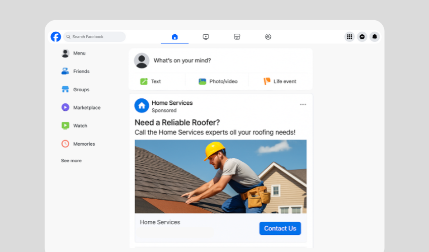429x252 pixels.
Task: Click the Contact Us button
Action: (280, 228)
